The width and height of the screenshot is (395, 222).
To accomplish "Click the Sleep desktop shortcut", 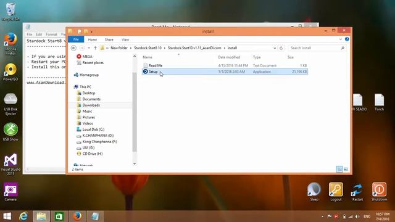I will (x=314, y=192).
